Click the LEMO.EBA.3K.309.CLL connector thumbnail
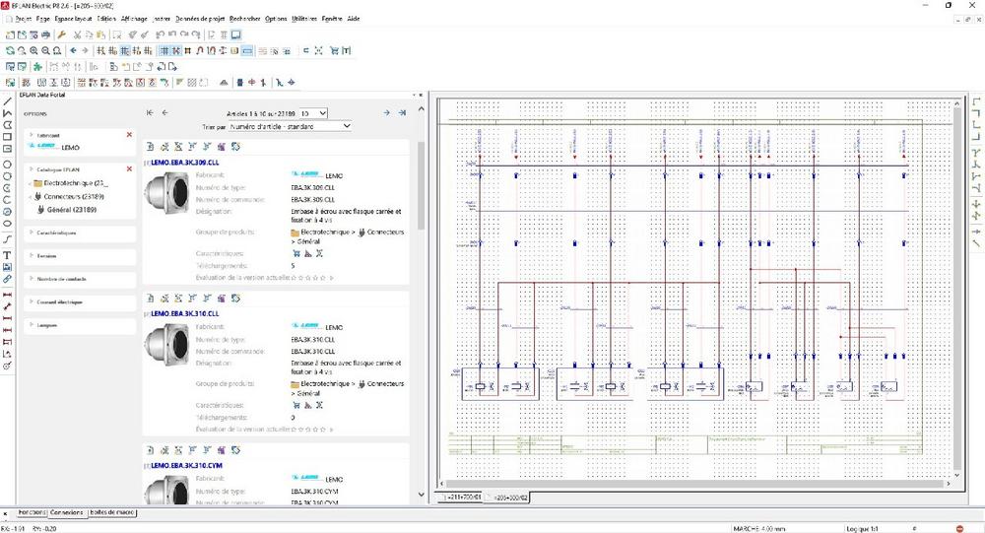The width and height of the screenshot is (985, 533). pos(165,193)
